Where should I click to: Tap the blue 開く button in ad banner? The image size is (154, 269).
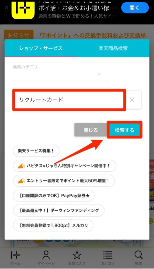(135, 8)
